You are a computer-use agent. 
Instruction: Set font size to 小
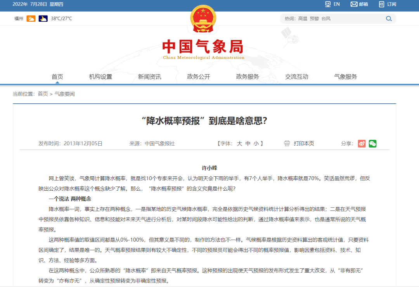(x=256, y=143)
